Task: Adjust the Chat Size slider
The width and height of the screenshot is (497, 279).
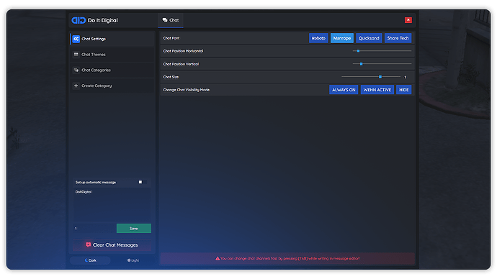Action: pyautogui.click(x=371, y=77)
